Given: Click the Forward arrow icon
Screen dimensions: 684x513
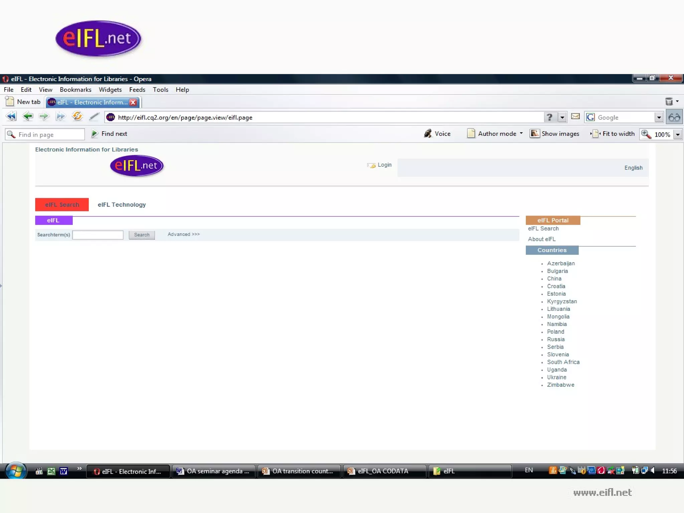Looking at the screenshot, I should (44, 117).
